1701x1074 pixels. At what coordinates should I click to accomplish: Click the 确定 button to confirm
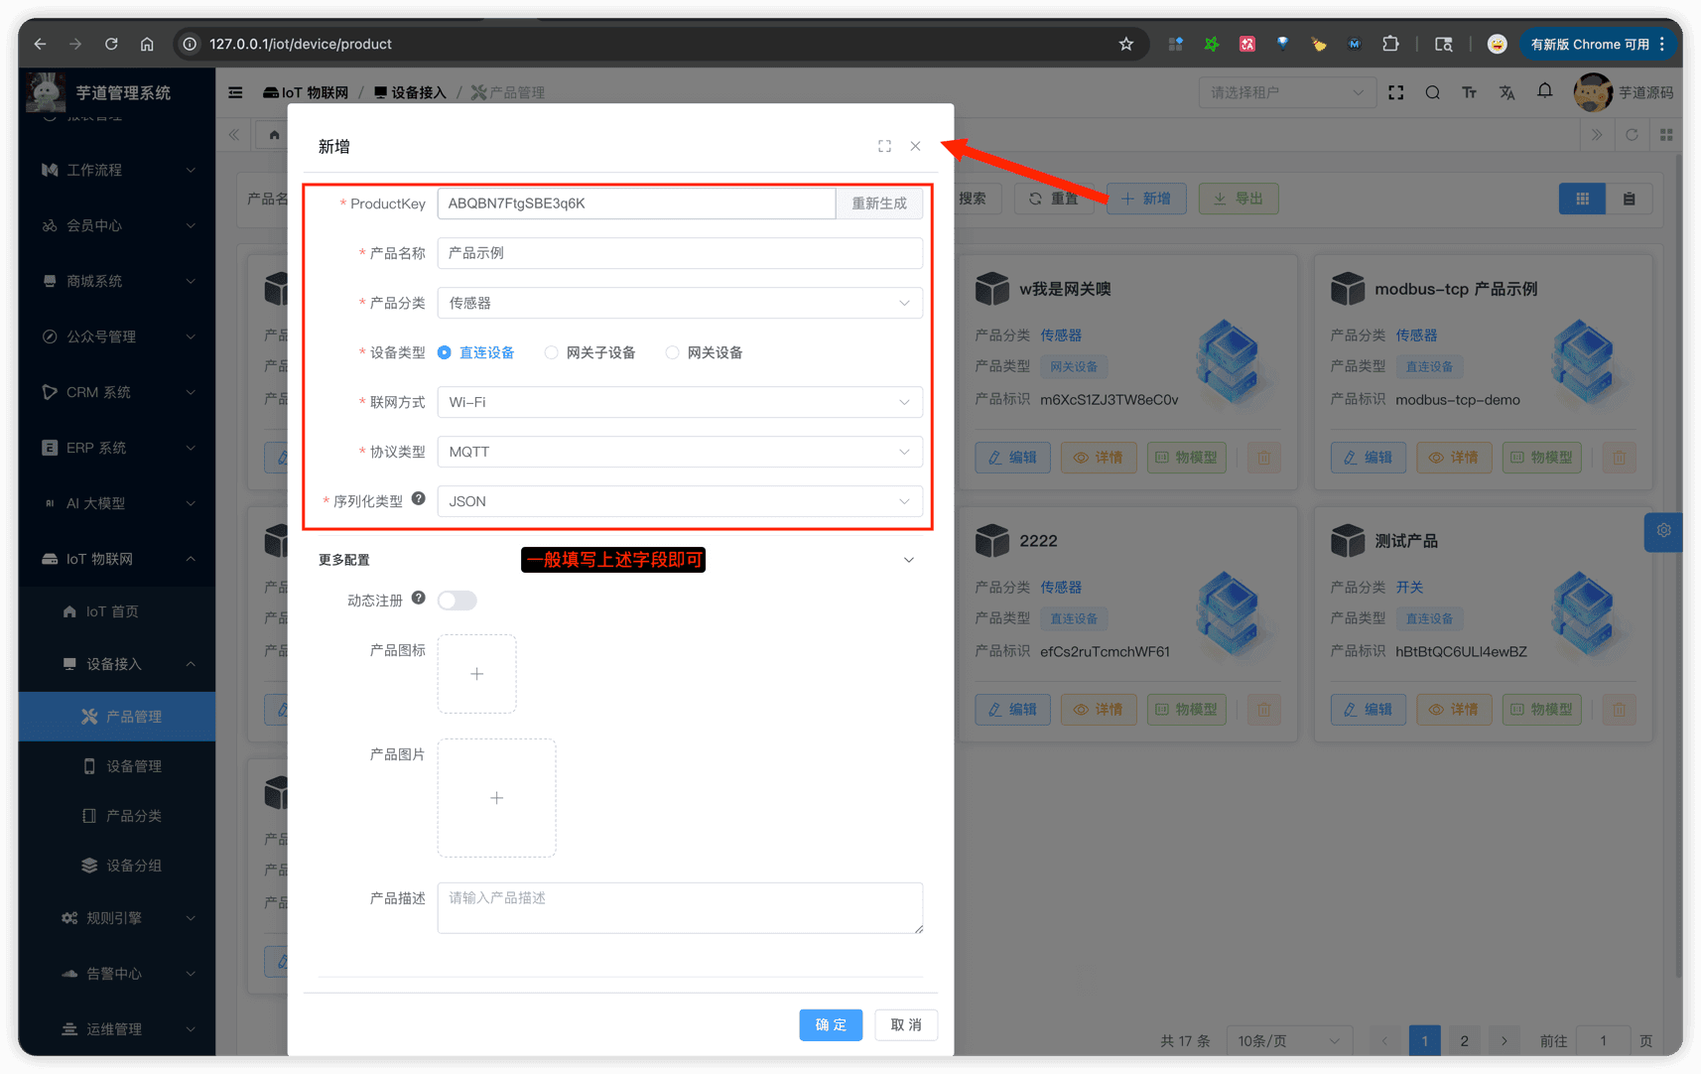pyautogui.click(x=831, y=1024)
